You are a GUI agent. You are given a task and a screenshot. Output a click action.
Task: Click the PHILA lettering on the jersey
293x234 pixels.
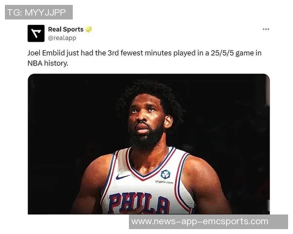pos(139,203)
